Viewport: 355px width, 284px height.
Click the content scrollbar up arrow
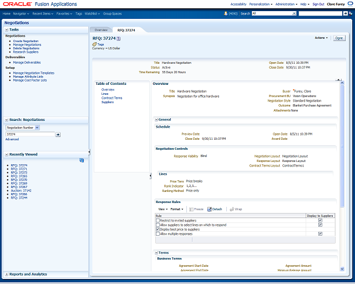point(342,83)
